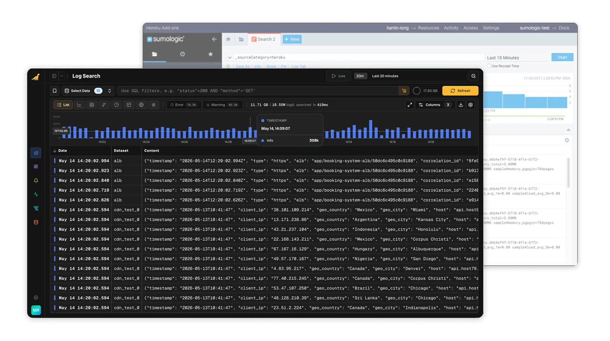The height and width of the screenshot is (341, 610).
Task: Click the Refresh button
Action: click(x=460, y=91)
